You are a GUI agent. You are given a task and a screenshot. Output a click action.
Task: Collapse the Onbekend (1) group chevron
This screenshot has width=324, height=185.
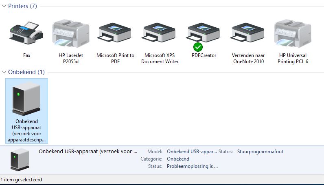pos(4,72)
